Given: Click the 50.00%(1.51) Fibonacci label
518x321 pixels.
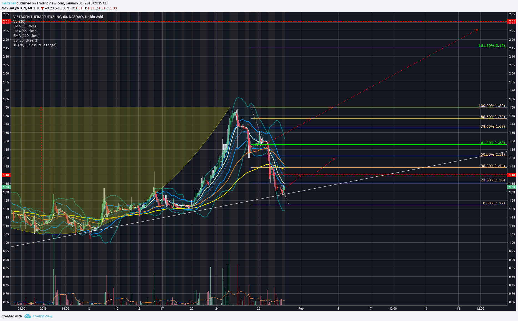Looking at the screenshot, I should pyautogui.click(x=493, y=154).
